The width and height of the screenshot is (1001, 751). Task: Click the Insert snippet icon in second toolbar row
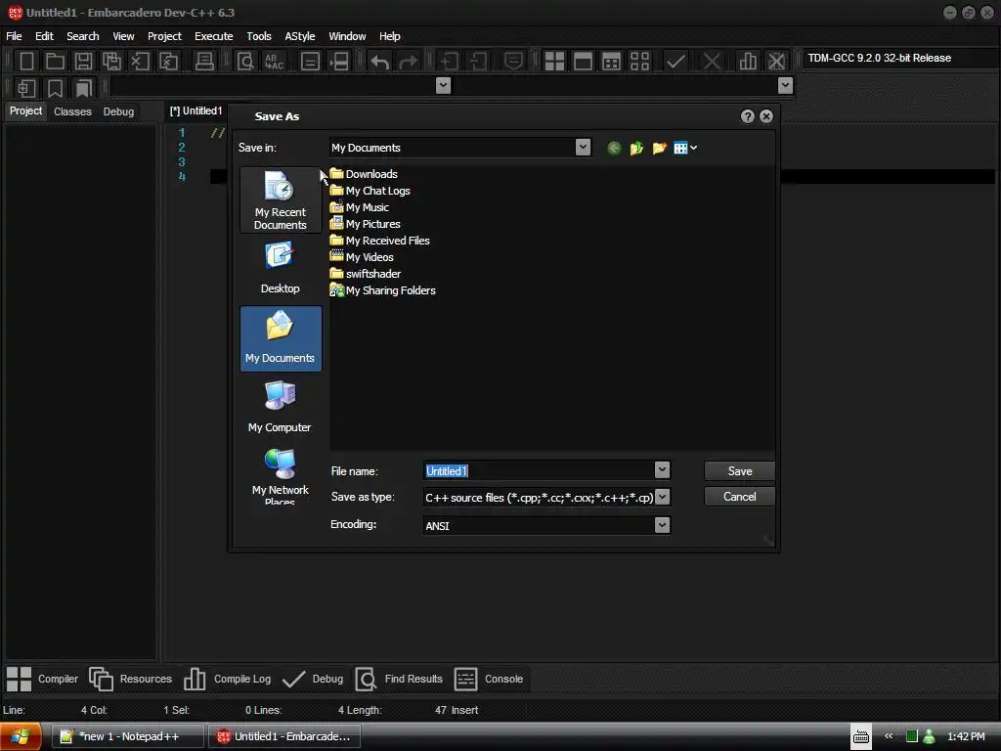26,87
